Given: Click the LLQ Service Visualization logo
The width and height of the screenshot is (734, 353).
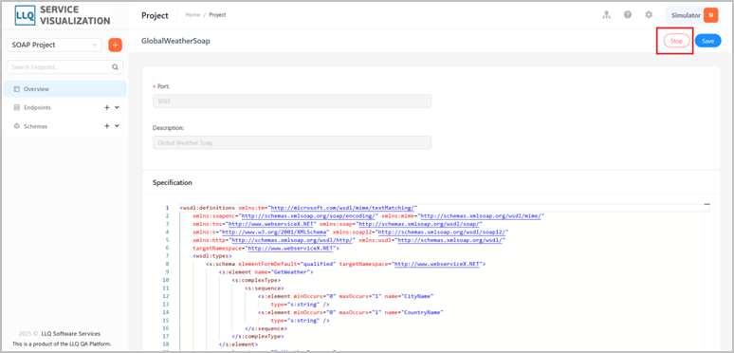Looking at the screenshot, I should (x=62, y=15).
